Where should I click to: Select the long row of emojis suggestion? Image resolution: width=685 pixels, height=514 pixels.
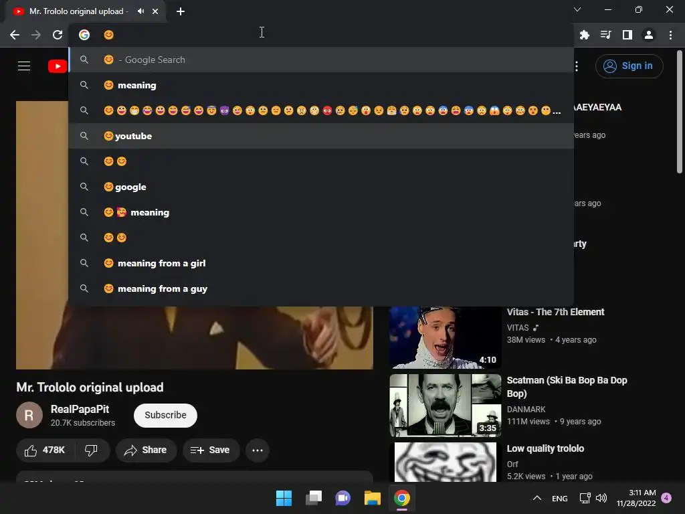coord(321,110)
